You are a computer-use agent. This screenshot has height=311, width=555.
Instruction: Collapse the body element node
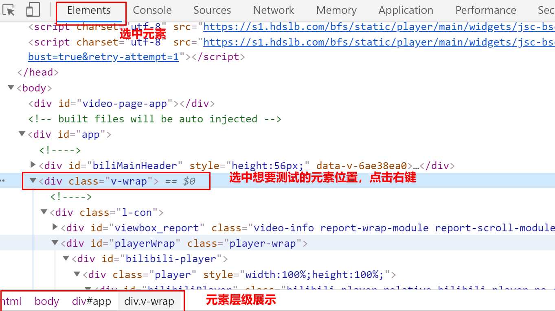coord(11,87)
